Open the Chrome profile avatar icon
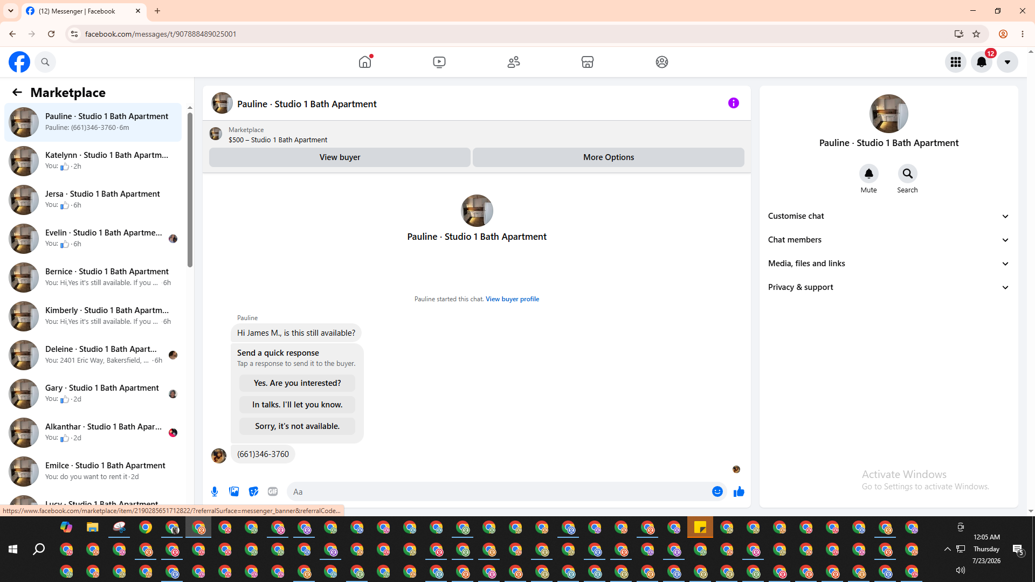 1003,34
